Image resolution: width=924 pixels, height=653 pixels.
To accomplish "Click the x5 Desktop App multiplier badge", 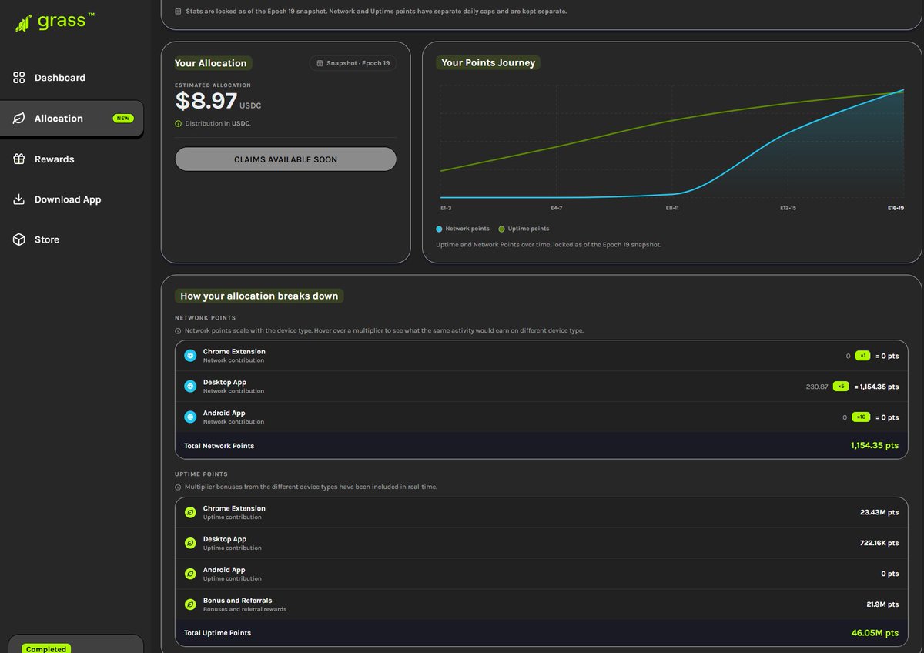I will 841,387.
